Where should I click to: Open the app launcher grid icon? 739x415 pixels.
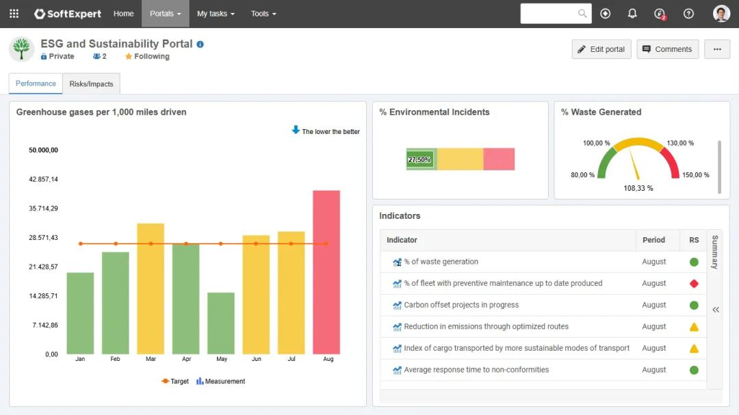(14, 14)
